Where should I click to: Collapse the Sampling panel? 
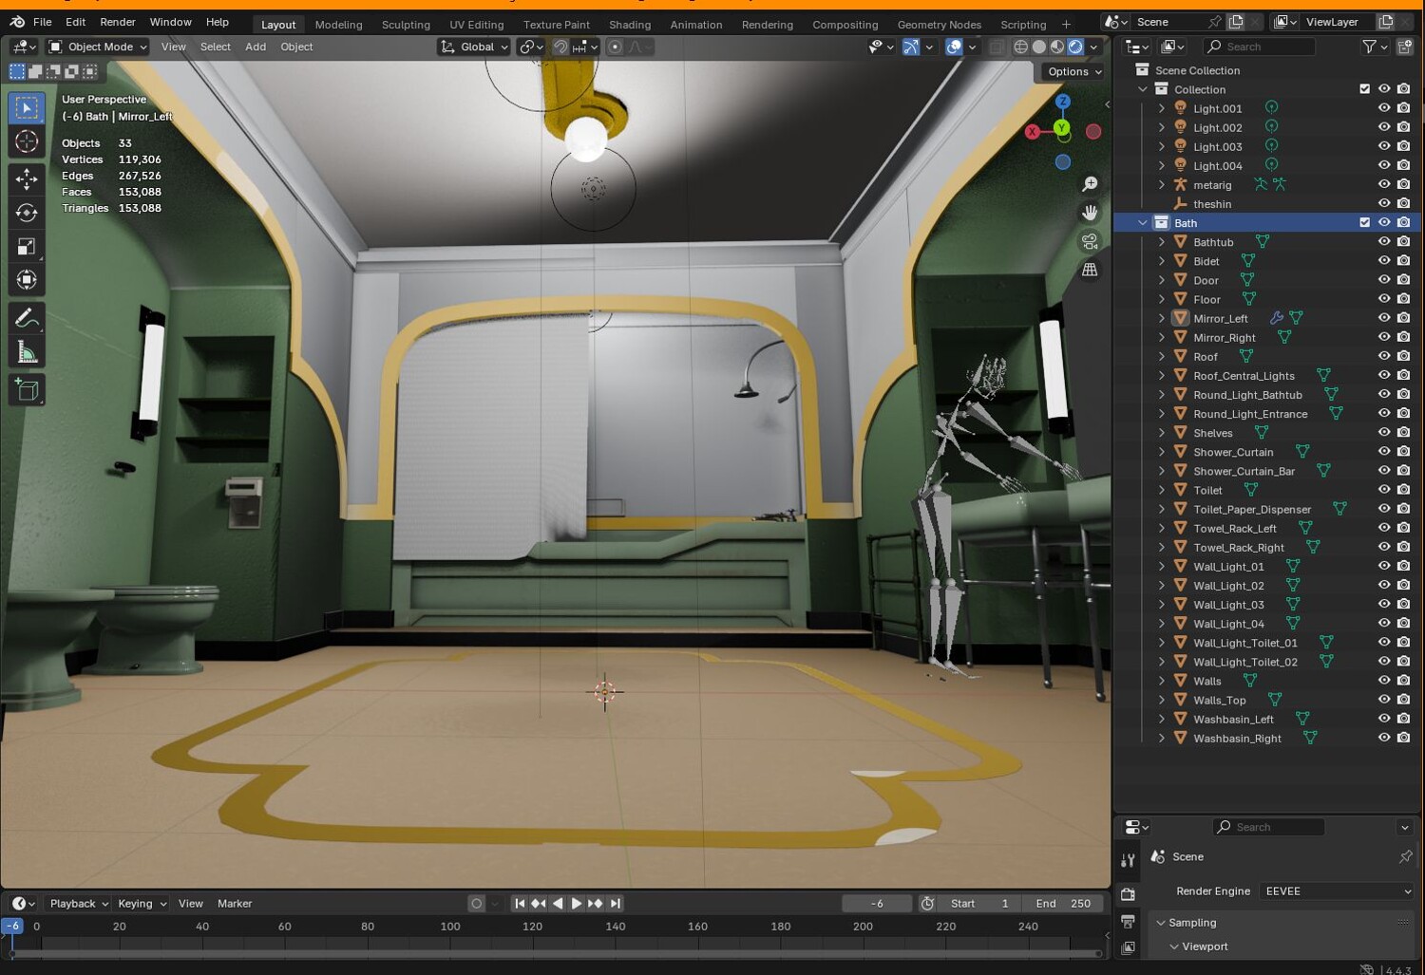click(x=1161, y=923)
